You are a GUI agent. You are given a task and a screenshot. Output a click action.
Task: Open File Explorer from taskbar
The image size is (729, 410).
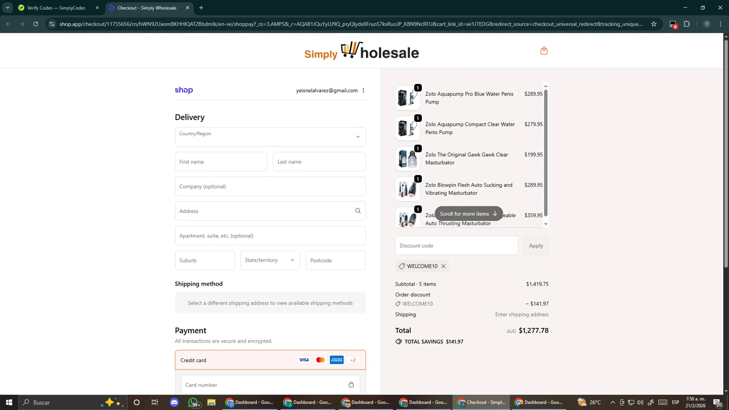211,402
